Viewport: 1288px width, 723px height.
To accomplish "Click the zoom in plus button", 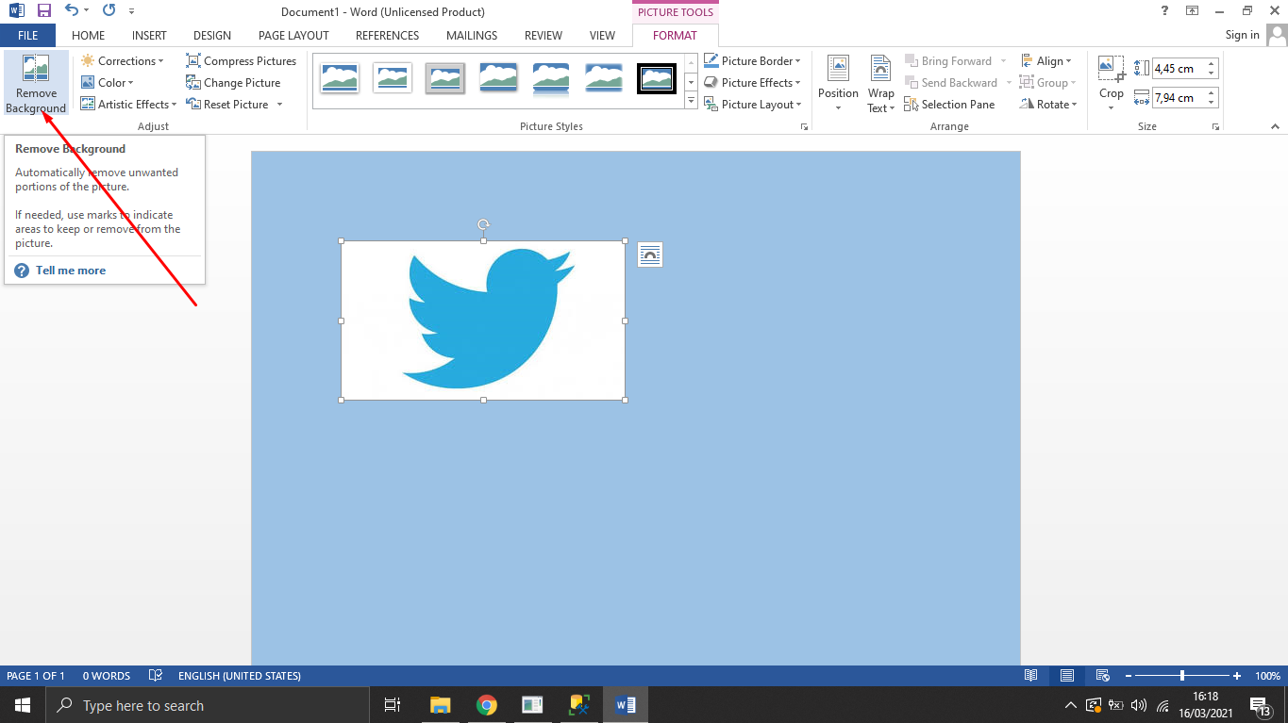I will 1237,676.
